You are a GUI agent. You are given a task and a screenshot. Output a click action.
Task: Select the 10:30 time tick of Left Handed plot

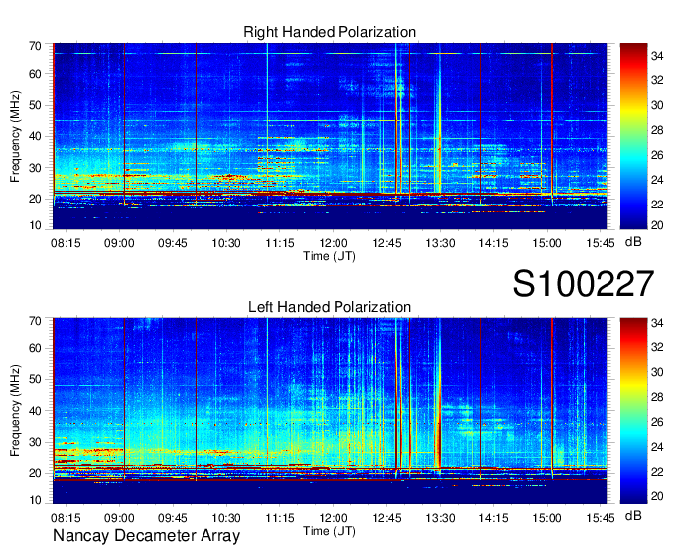coord(226,518)
